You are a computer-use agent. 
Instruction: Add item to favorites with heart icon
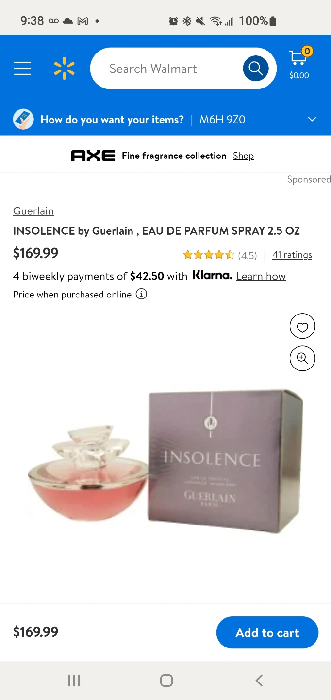[x=302, y=327]
